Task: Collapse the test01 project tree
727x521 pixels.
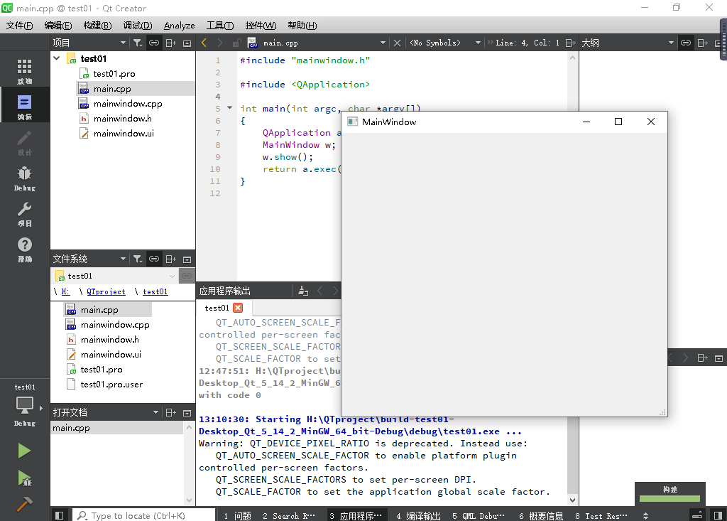Action: [57, 58]
